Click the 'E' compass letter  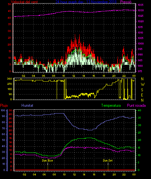(142, 95)
